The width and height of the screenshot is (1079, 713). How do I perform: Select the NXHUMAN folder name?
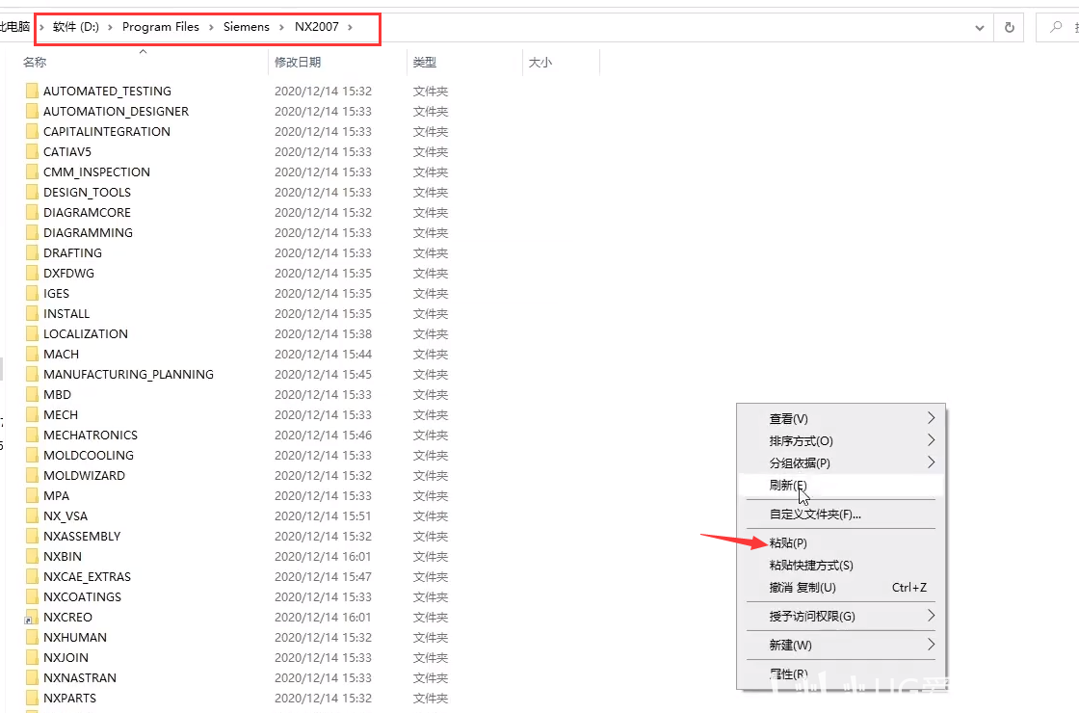tap(75, 637)
